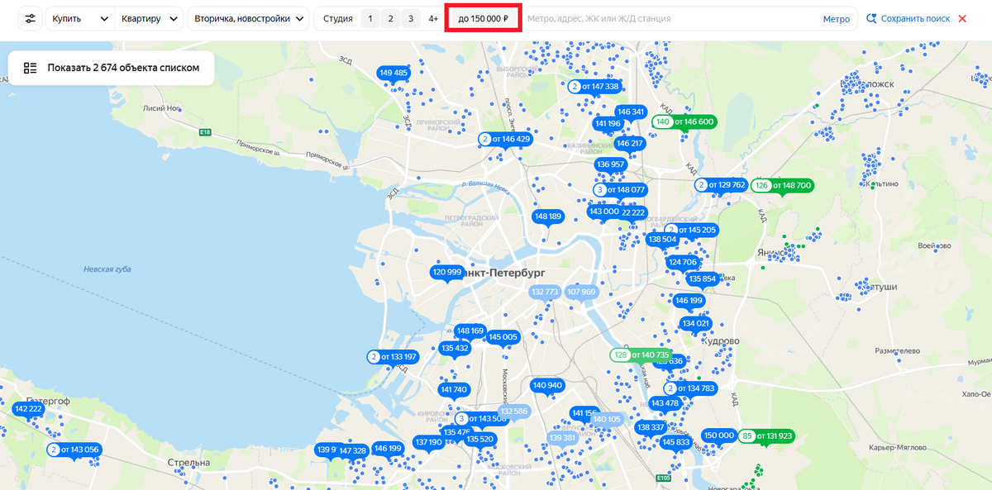This screenshot has width=992, height=490.
Task: Open the cluster marker от 133 197
Action: point(393,357)
